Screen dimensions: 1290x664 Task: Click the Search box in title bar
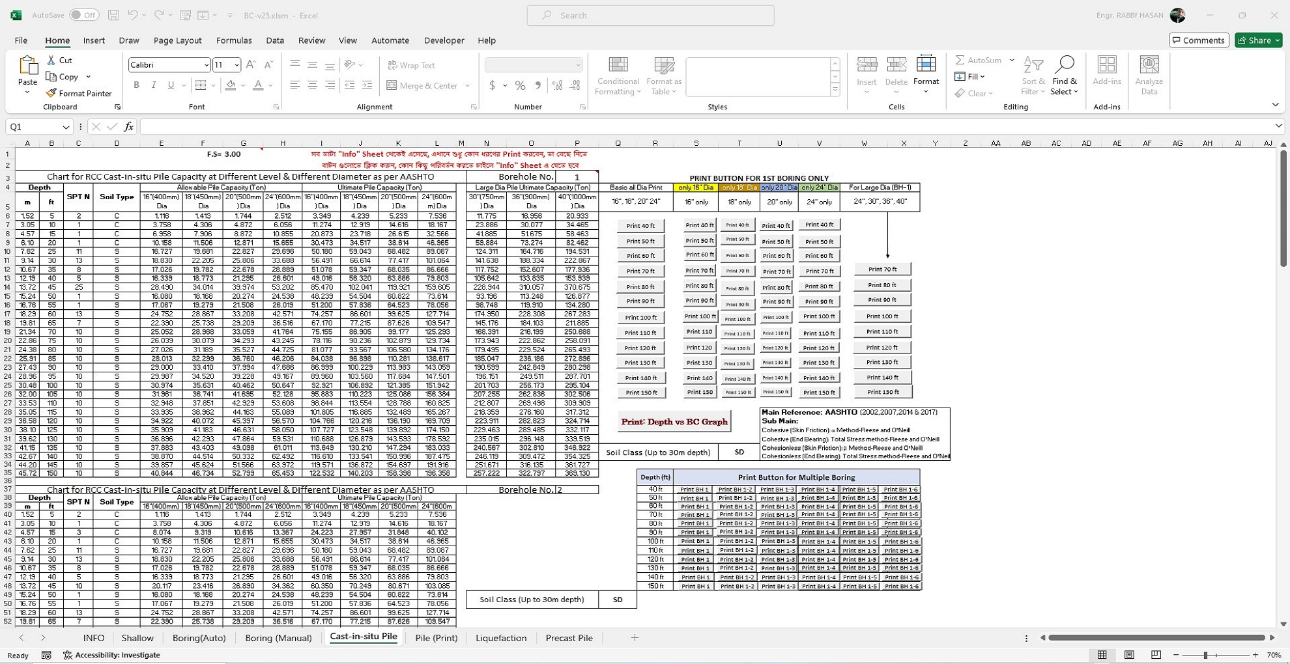pos(650,15)
